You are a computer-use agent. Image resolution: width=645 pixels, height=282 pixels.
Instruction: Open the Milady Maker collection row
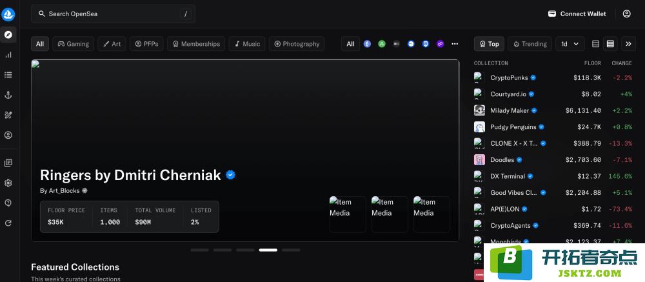553,111
